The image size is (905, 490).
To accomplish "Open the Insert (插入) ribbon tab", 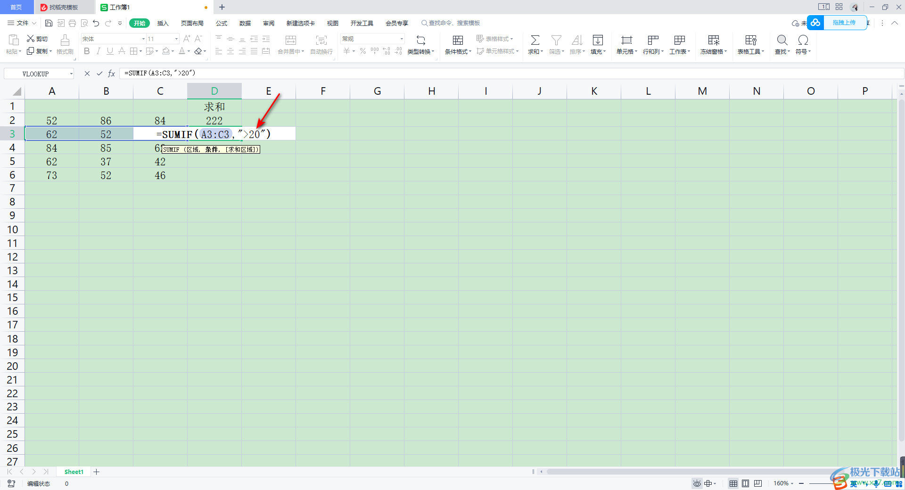I will pyautogui.click(x=163, y=23).
